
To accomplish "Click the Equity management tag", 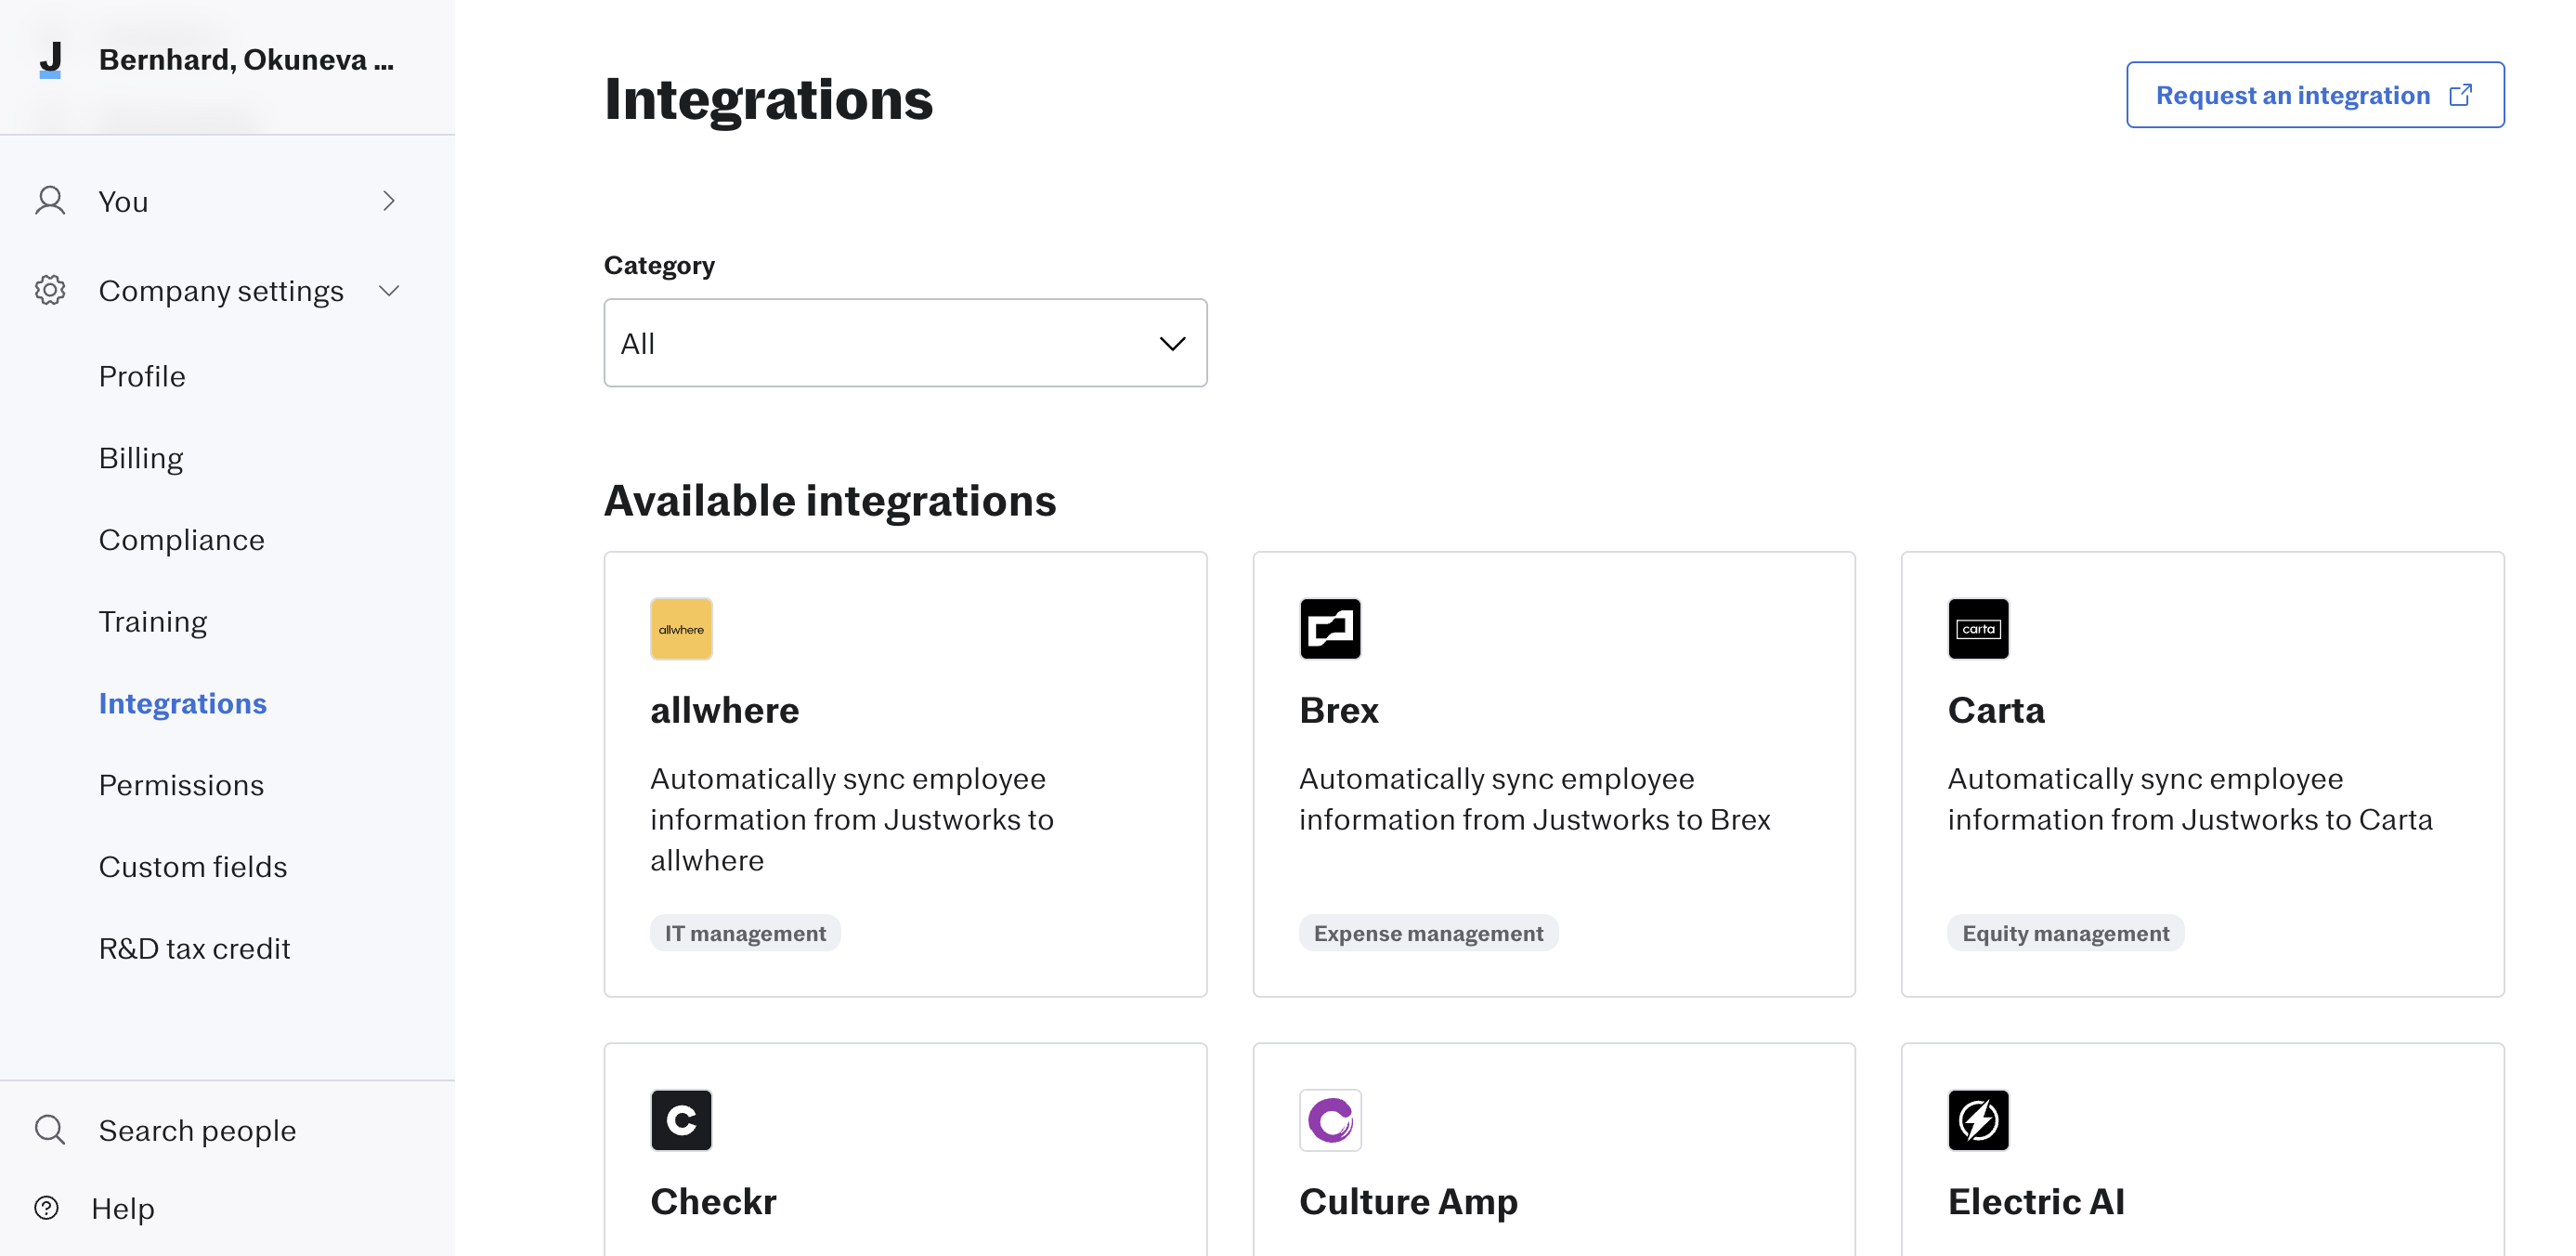I will point(2066,933).
